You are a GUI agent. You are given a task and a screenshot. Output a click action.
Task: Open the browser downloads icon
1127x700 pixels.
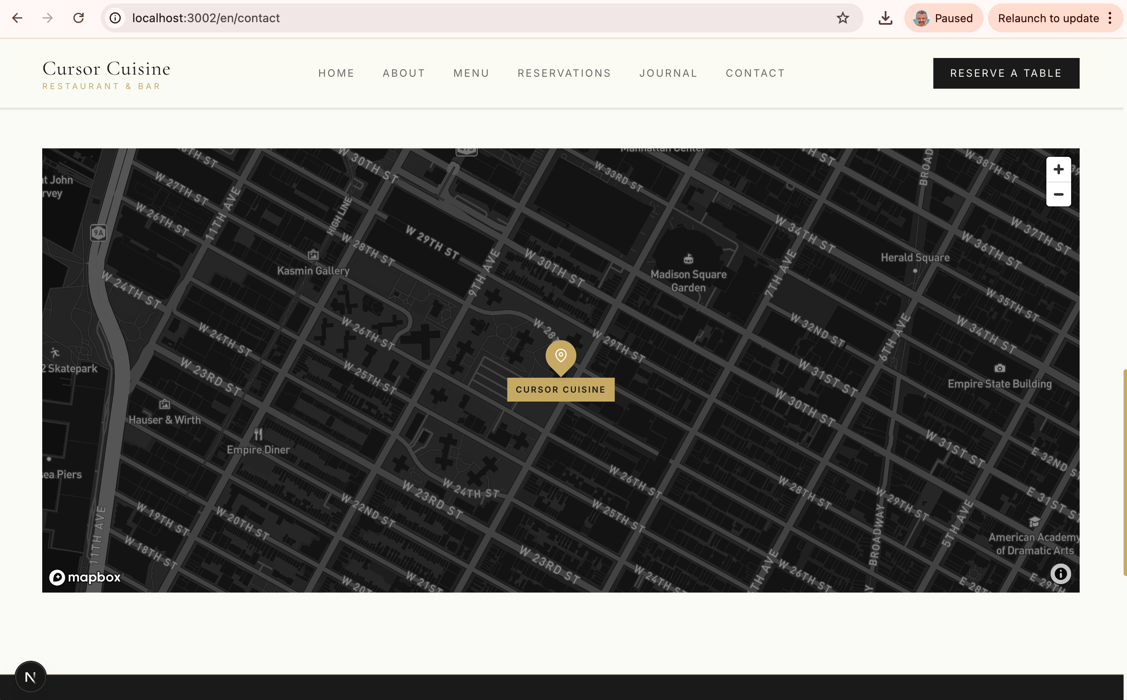pos(885,18)
